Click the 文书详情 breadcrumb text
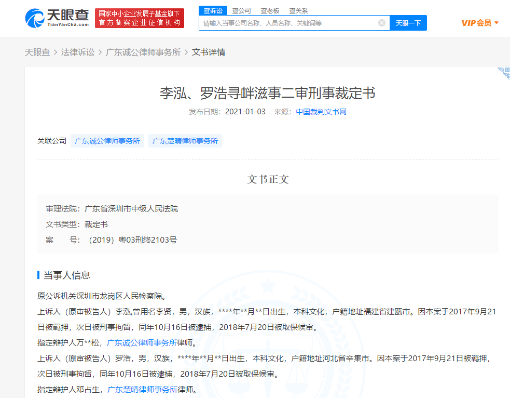The height and width of the screenshot is (398, 510). [x=209, y=52]
